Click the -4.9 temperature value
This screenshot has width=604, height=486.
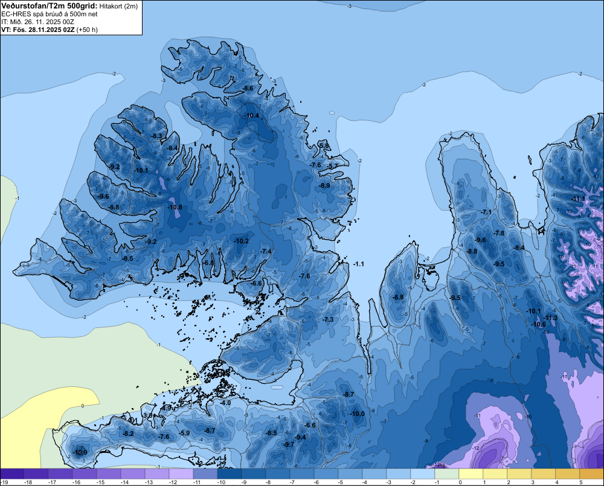point(167,408)
